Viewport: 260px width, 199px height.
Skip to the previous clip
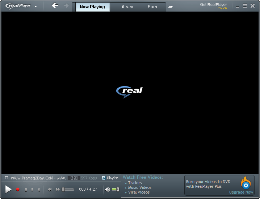tap(26, 190)
